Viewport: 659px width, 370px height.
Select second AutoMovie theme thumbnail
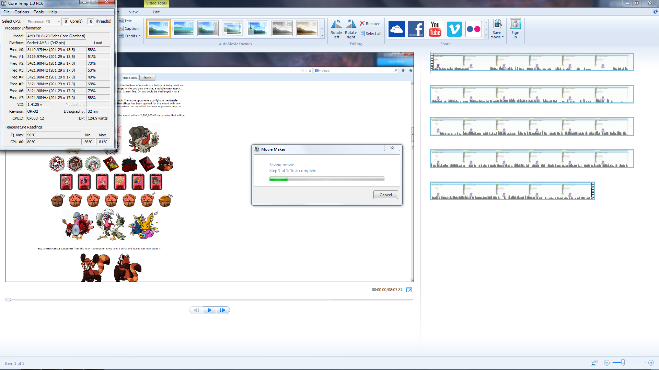(183, 28)
